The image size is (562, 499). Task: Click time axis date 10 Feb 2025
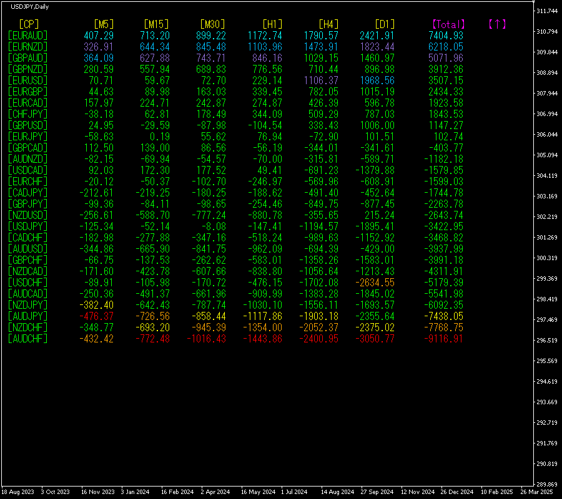(x=497, y=492)
